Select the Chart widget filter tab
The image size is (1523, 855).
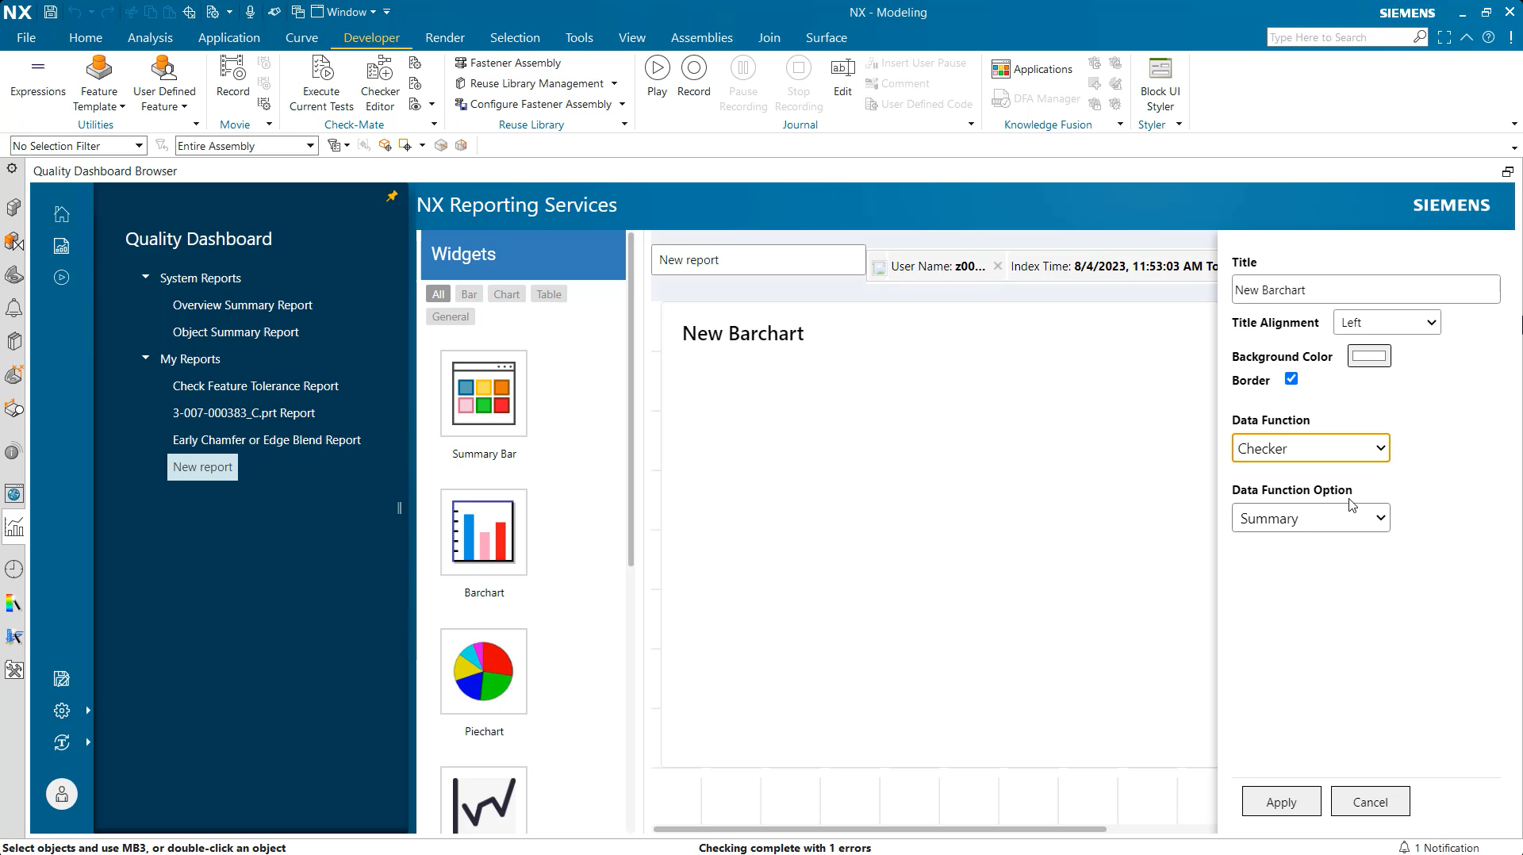click(506, 293)
